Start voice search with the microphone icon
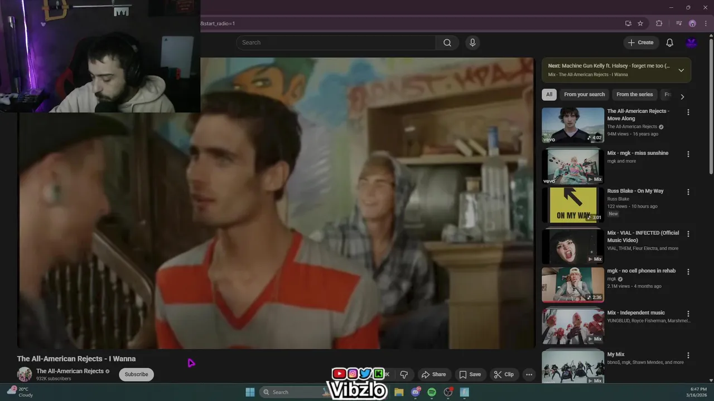Screen dimensions: 714x401 [472, 43]
